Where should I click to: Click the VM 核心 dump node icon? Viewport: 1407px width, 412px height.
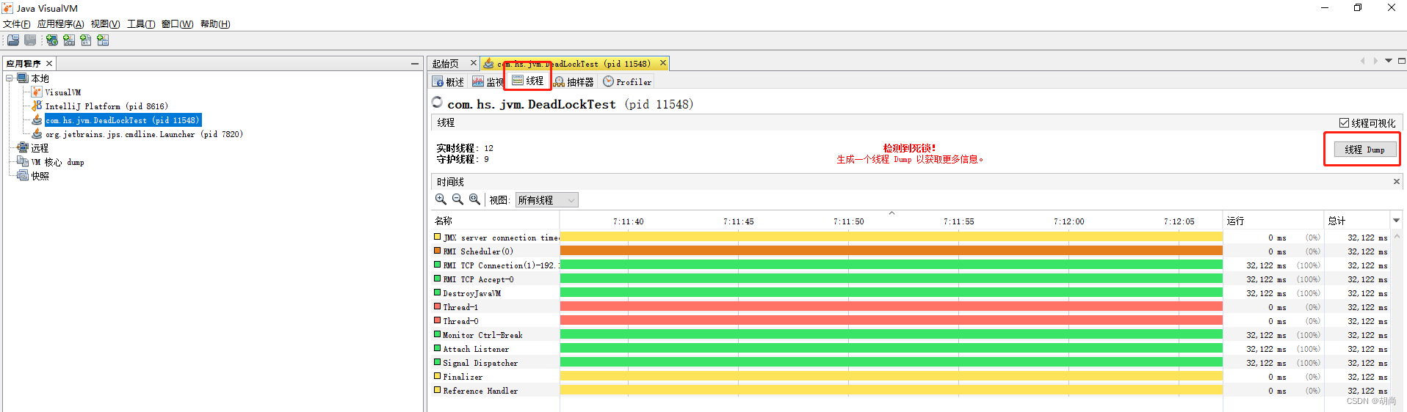23,162
